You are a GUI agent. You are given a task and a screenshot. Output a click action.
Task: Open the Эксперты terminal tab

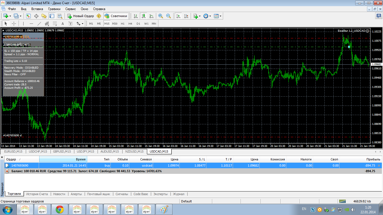click(160, 194)
